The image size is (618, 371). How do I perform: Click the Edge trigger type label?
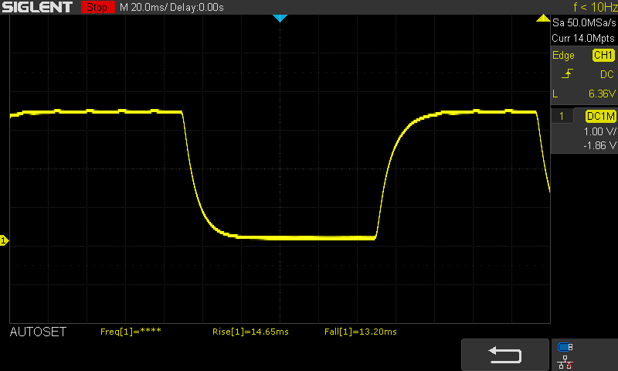point(563,56)
